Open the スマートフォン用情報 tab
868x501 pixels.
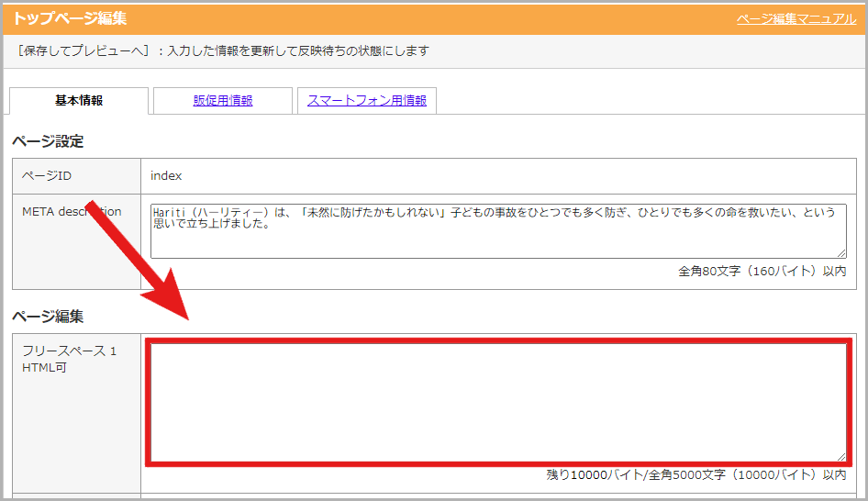point(366,101)
